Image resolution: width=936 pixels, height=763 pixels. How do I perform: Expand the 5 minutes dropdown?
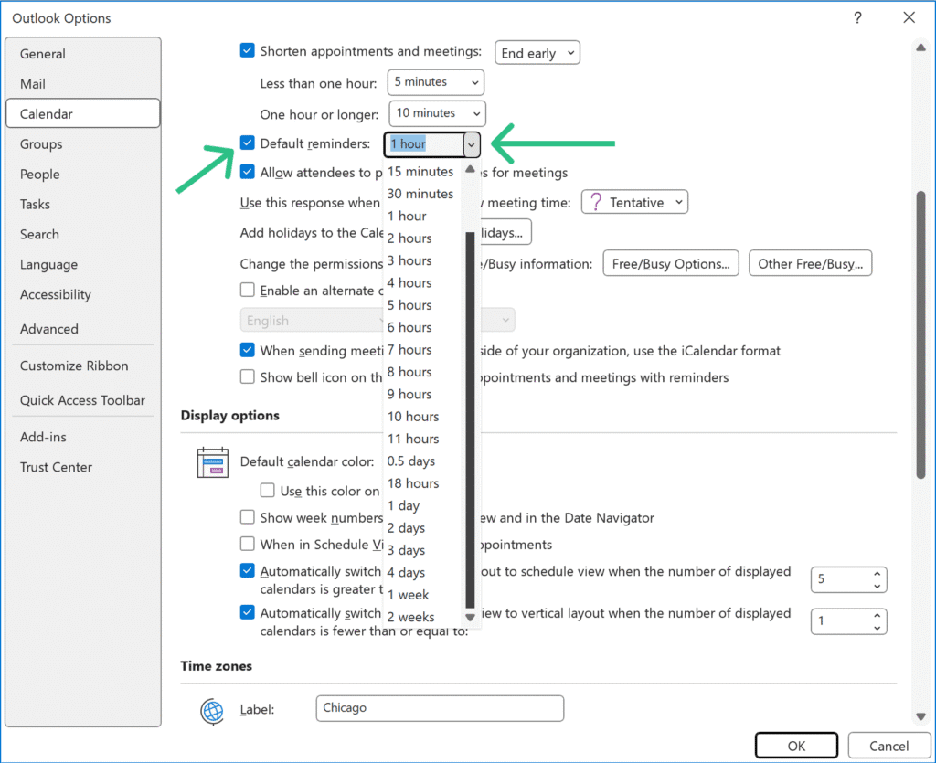[436, 82]
